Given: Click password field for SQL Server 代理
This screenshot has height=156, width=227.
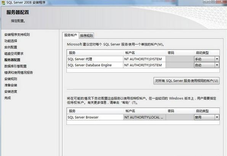Looking at the screenshot, I should [180, 59].
